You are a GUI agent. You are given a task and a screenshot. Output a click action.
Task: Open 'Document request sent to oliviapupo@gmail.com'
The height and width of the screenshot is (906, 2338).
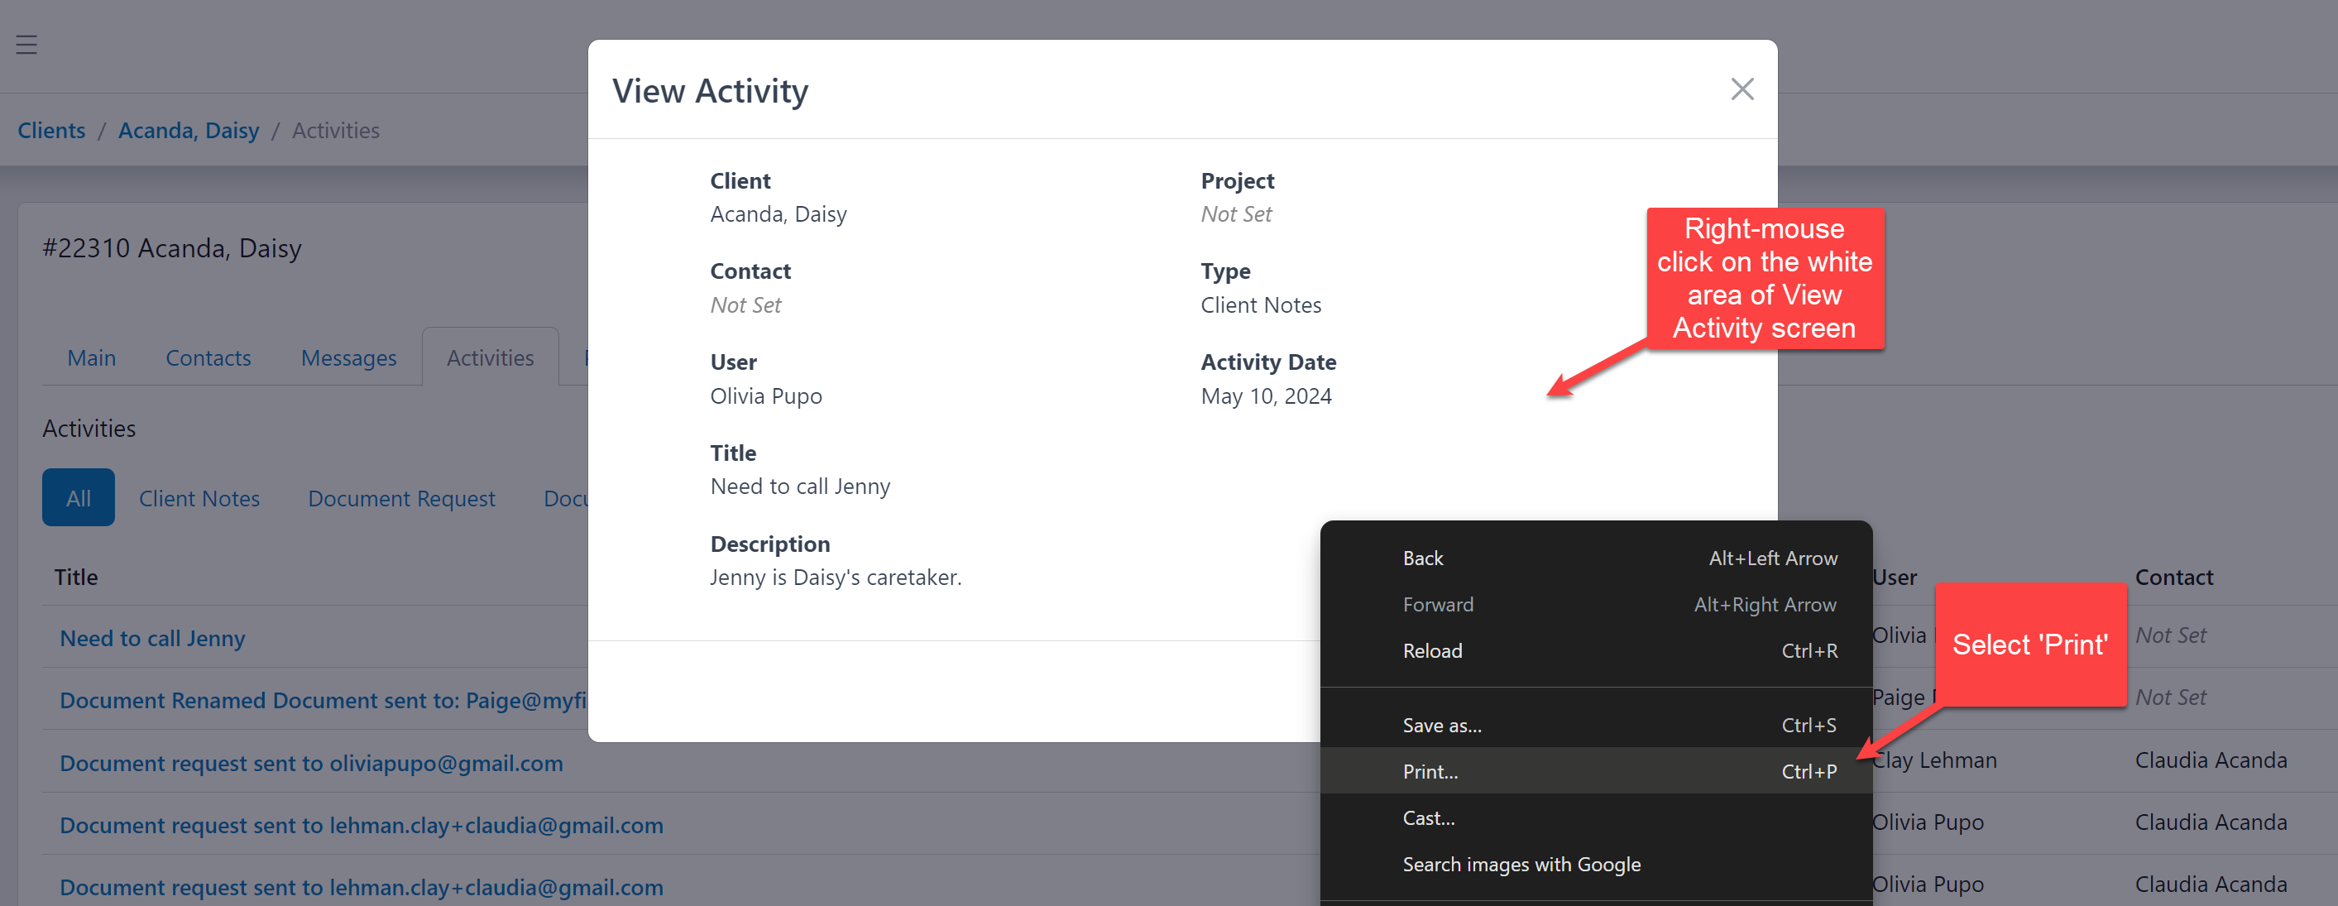coord(310,763)
